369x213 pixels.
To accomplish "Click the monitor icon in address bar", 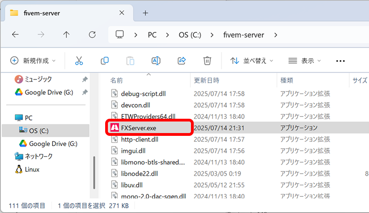I will click(119, 35).
